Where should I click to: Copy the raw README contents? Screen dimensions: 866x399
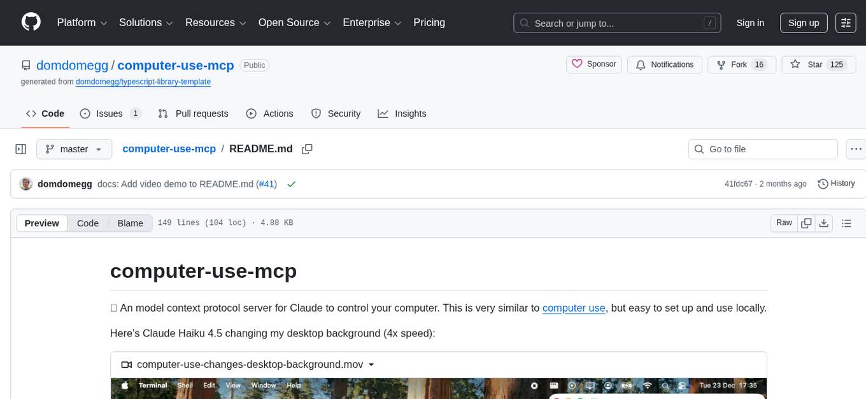806,223
